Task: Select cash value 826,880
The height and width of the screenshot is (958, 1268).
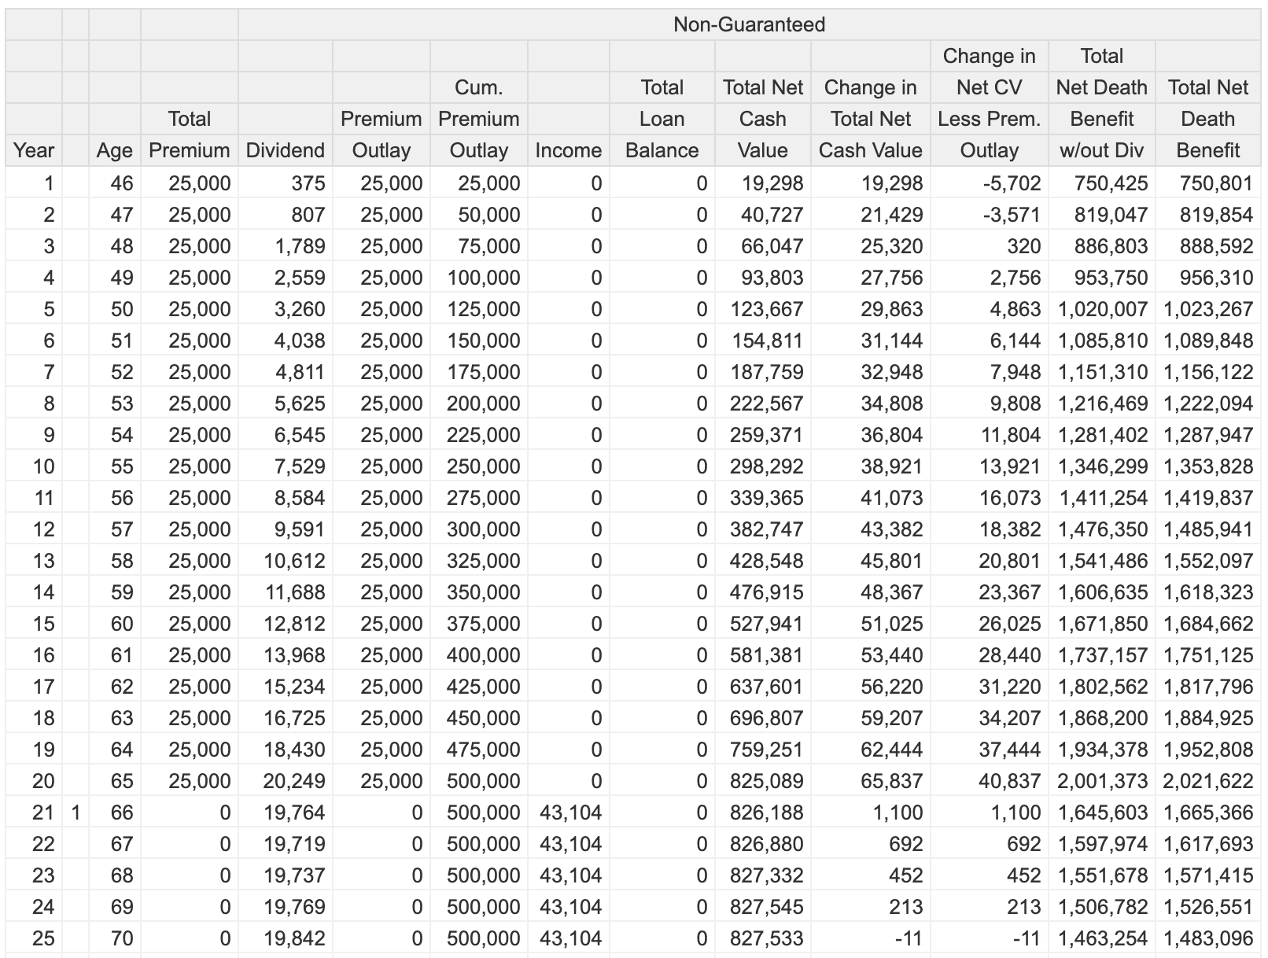Action: 763,844
